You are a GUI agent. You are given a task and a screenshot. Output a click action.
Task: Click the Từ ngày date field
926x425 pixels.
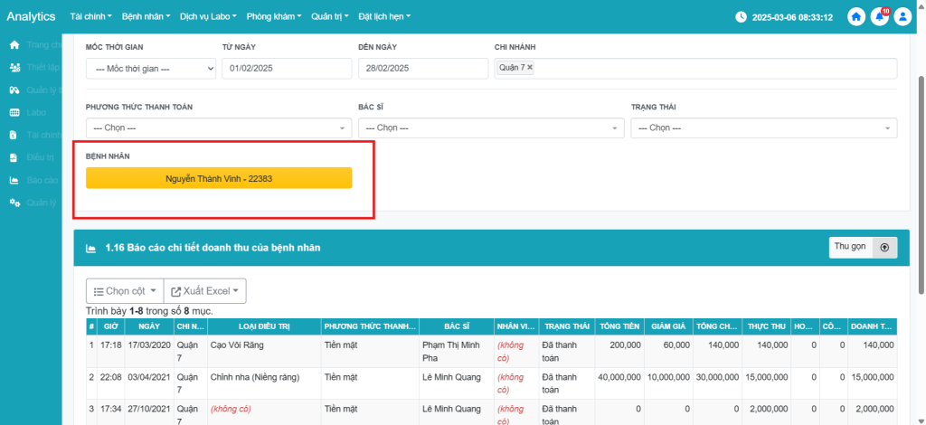tap(287, 69)
